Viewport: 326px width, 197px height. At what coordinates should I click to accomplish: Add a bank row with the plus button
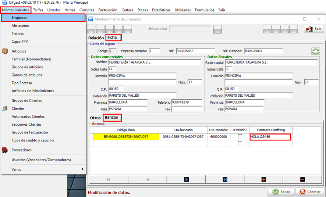[x=263, y=179]
